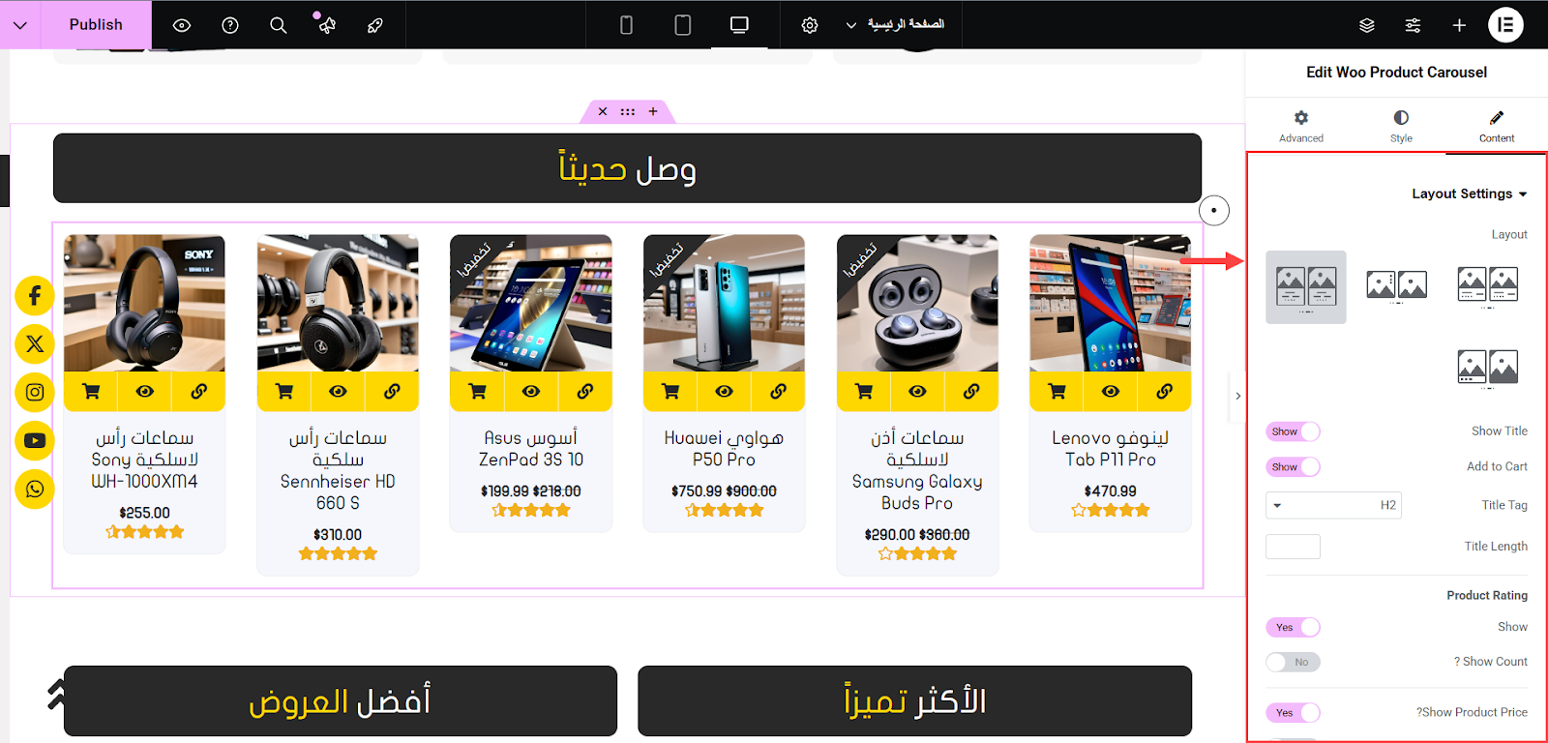Collapse the Layout Settings section
The height and width of the screenshot is (743, 1548).
click(x=1469, y=193)
